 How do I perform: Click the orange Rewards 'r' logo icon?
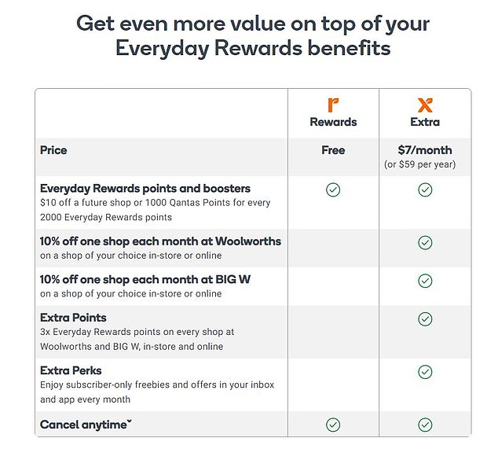(x=333, y=105)
